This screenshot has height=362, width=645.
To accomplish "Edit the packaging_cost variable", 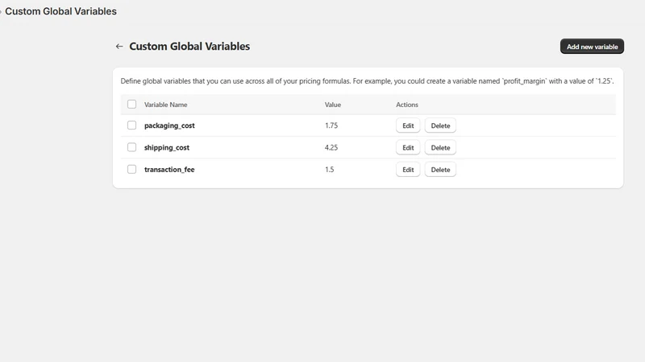I will pyautogui.click(x=408, y=125).
